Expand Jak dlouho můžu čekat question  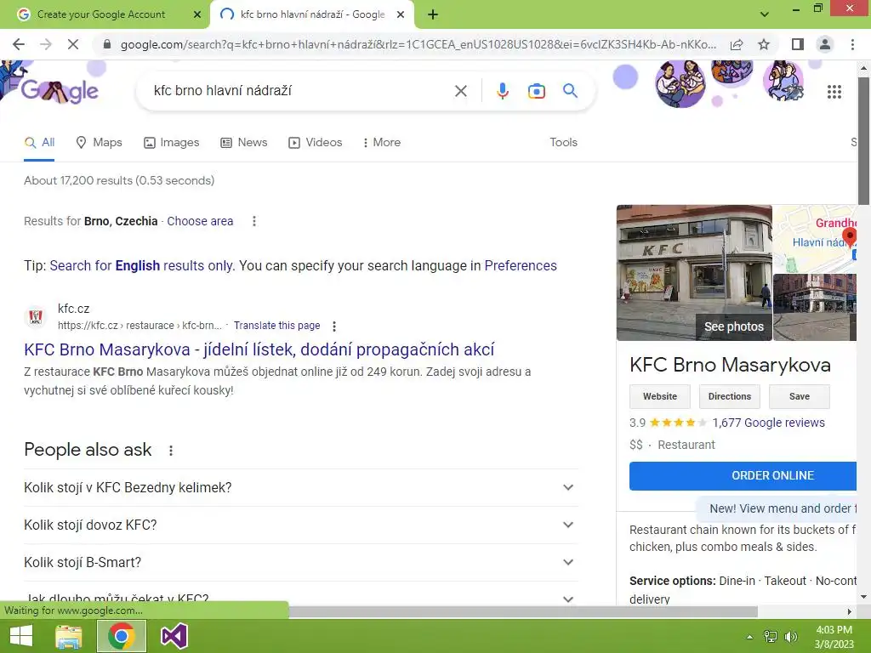click(300, 598)
